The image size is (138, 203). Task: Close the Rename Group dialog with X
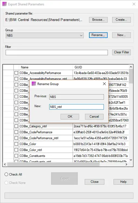[x=104, y=84]
